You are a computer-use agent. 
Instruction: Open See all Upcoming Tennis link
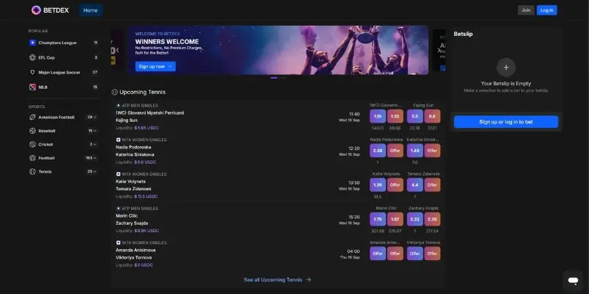278,279
